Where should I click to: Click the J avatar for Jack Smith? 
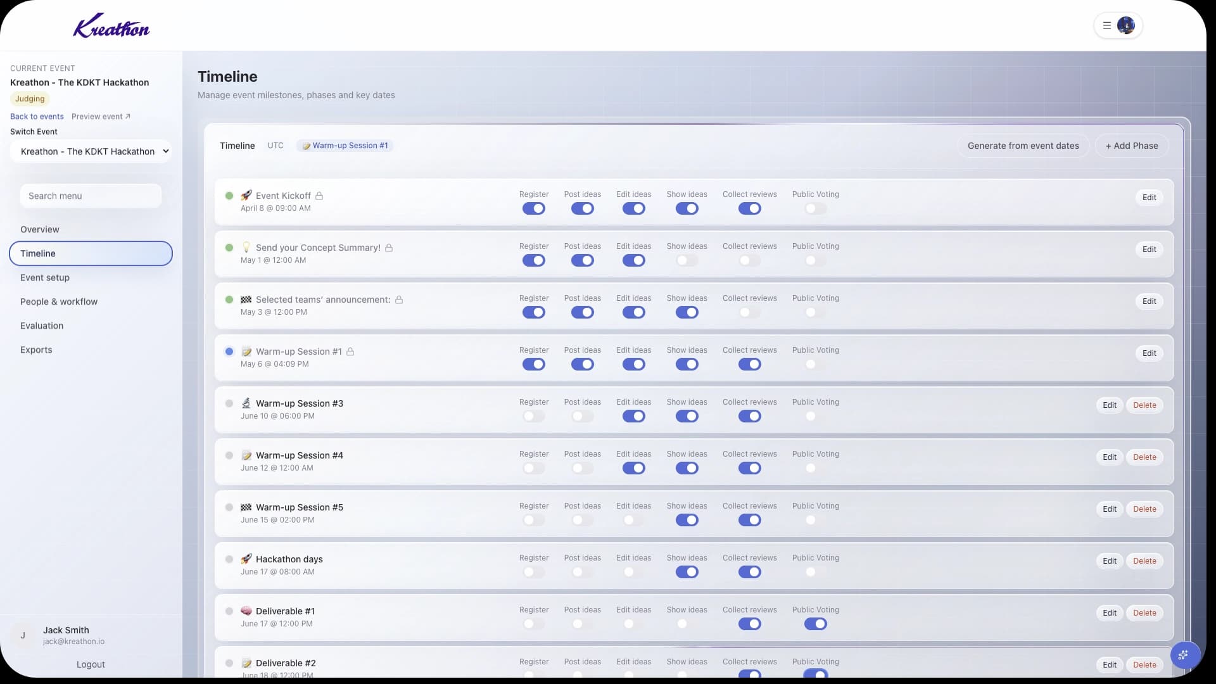(23, 635)
